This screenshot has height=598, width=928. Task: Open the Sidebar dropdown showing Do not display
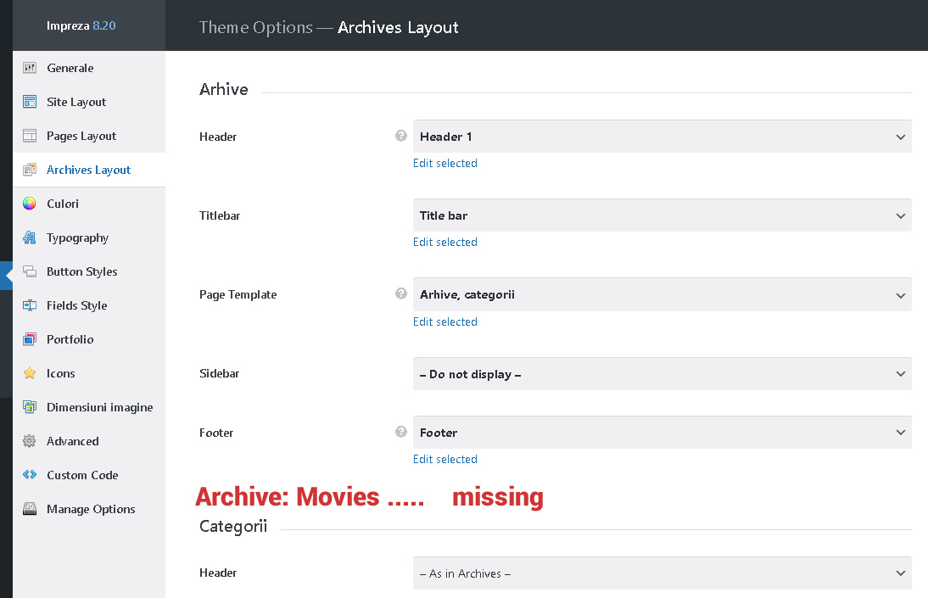coord(662,373)
